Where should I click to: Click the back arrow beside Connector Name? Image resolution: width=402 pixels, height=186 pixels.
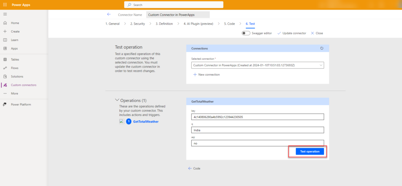(109, 15)
